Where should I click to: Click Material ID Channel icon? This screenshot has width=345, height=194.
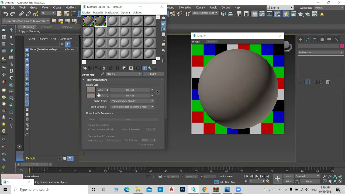(x=131, y=68)
